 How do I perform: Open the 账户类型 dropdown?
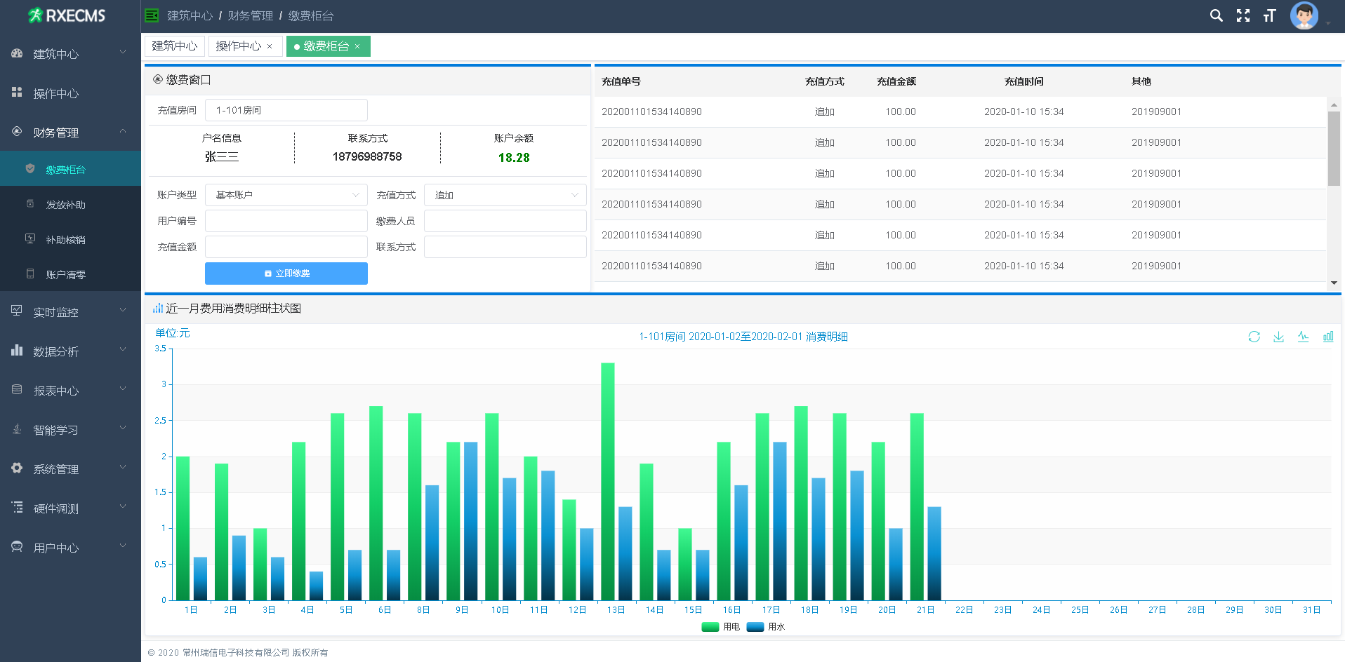tap(286, 195)
